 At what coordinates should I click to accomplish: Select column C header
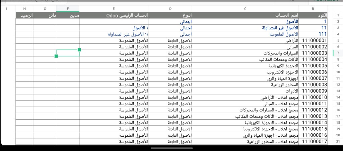[x=245, y=9]
